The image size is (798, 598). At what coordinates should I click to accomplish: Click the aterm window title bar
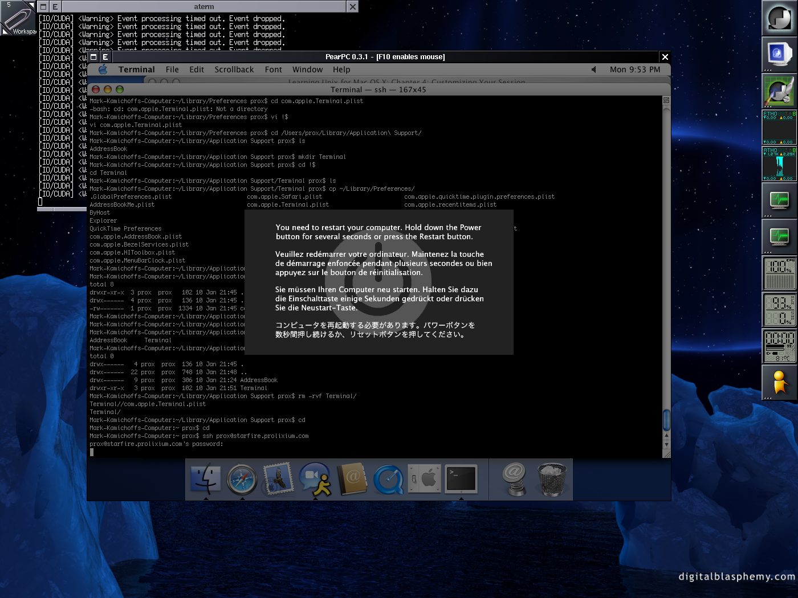click(x=203, y=7)
